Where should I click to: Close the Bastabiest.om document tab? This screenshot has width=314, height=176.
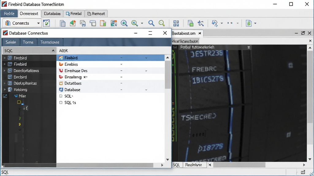click(x=200, y=33)
